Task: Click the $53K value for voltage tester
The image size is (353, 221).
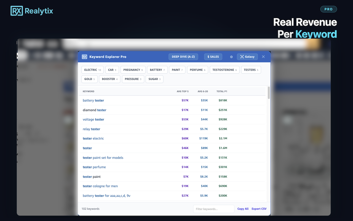Action: point(185,120)
